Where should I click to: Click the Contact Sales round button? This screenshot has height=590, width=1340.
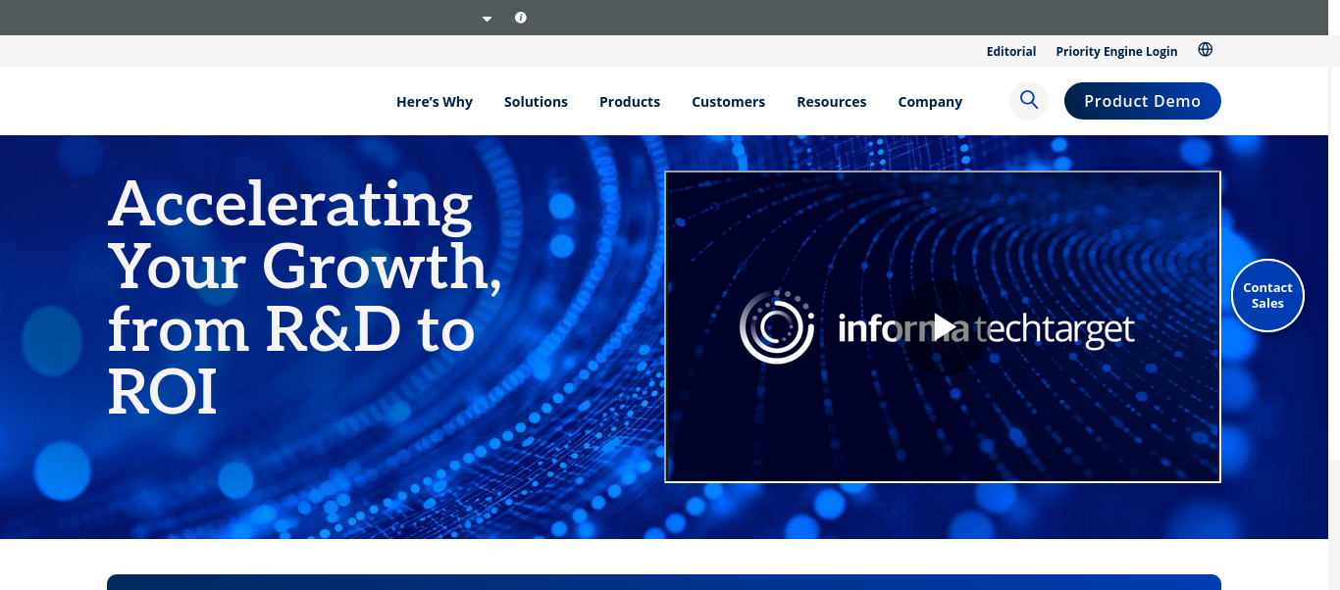pos(1267,295)
